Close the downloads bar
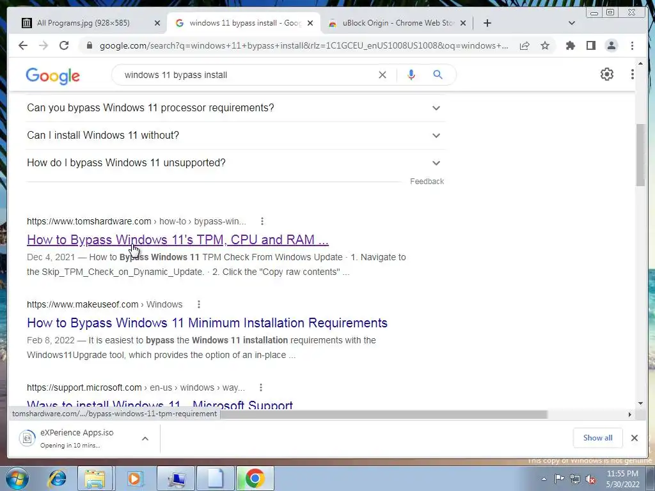The width and height of the screenshot is (655, 491). (x=634, y=438)
